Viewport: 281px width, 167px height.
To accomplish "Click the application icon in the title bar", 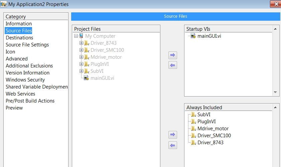I will click(x=3, y=4).
